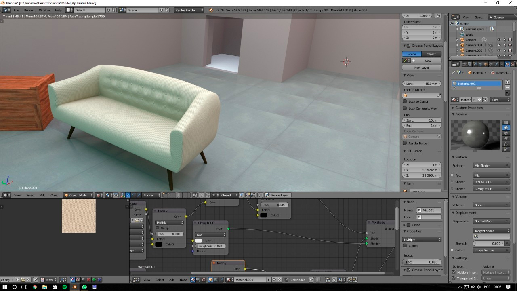Image resolution: width=517 pixels, height=291 pixels.
Task: Open the Object Mode selector
Action: click(78, 195)
